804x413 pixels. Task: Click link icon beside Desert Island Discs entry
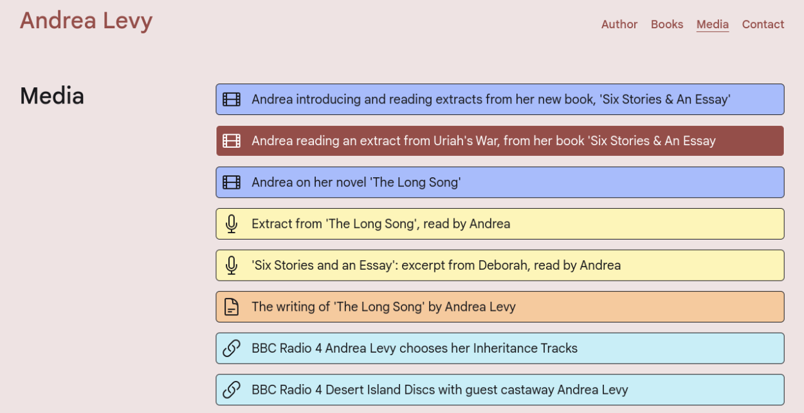pyautogui.click(x=232, y=390)
